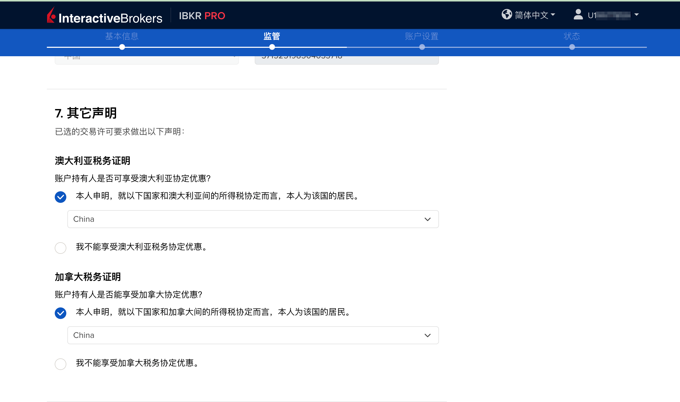Click the chevron in Canada country dropdown
This screenshot has width=680, height=402.
coord(427,336)
